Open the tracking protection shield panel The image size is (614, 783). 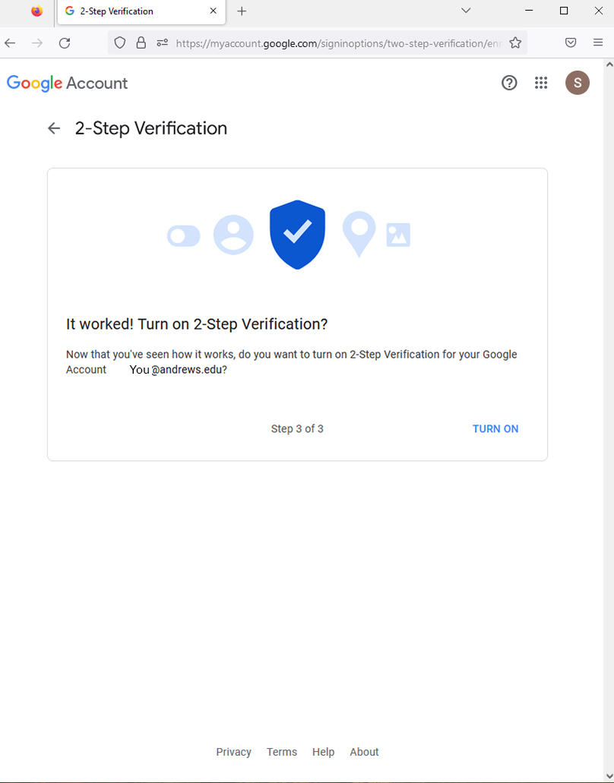tap(119, 43)
